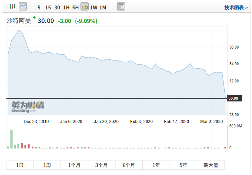Screen dimensions: 252x175
Task: Set chart interval to 5 minutes
Action: click(x=39, y=7)
